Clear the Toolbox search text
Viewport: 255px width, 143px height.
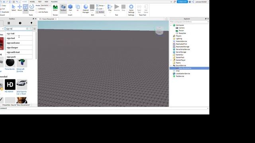(27, 29)
